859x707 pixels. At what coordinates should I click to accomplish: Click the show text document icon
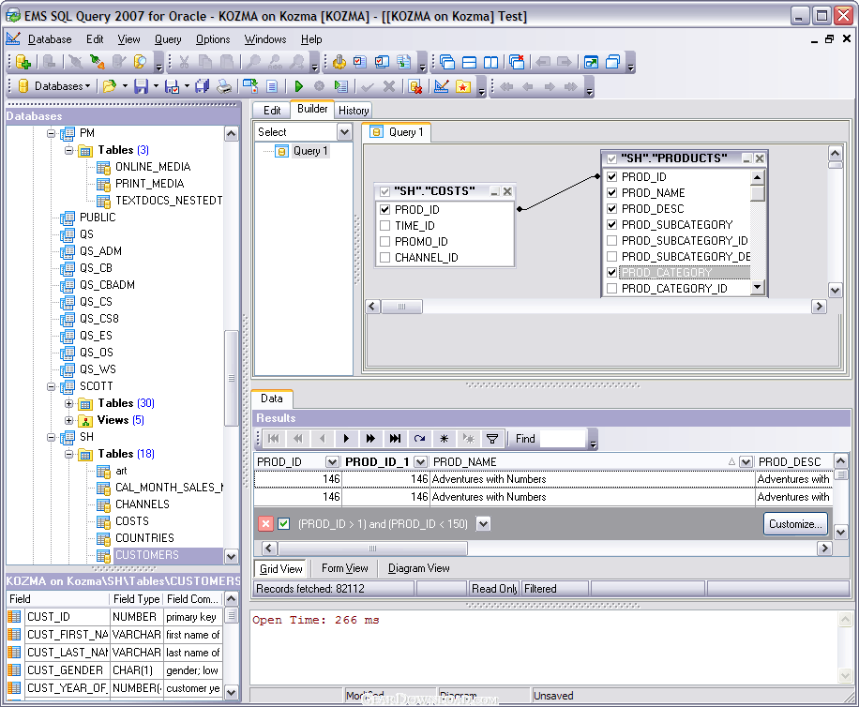[x=272, y=86]
